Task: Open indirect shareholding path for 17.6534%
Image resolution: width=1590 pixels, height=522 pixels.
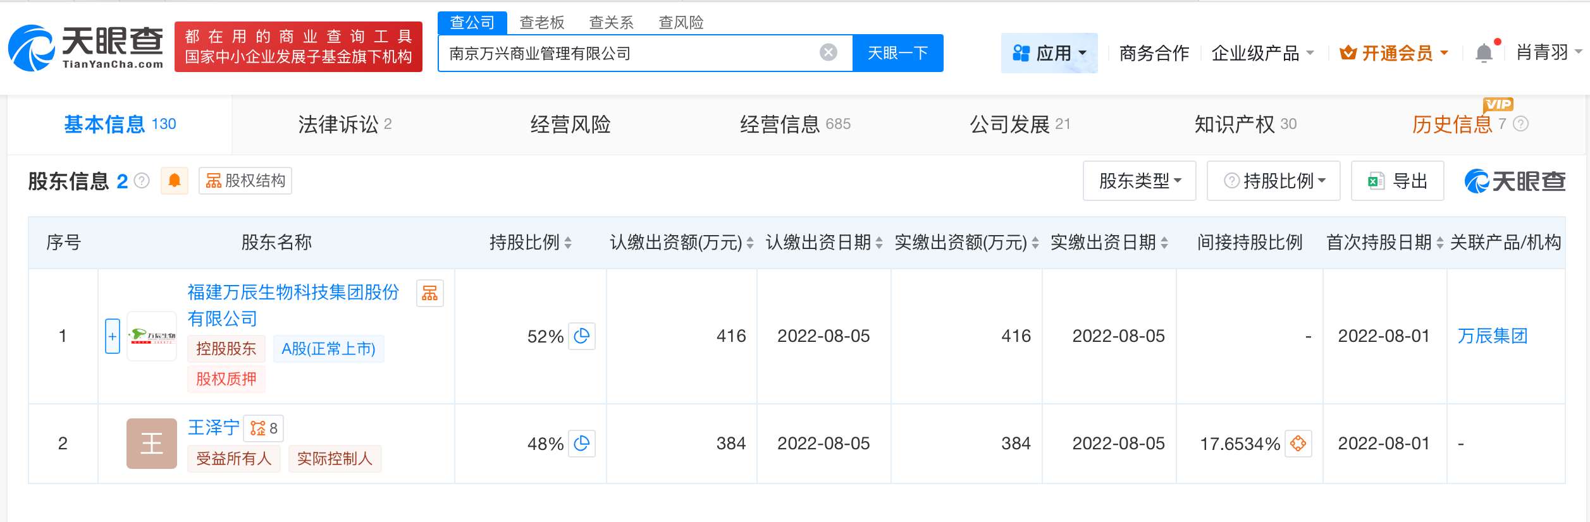Action: click(x=1298, y=444)
